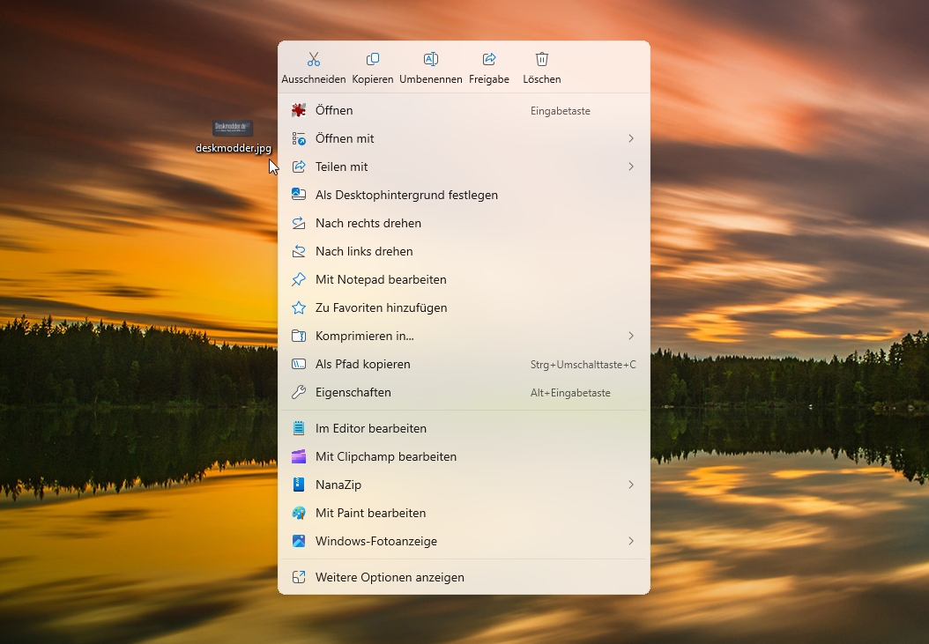Click the Umbenennen rename icon
This screenshot has width=929, height=644.
point(431,59)
